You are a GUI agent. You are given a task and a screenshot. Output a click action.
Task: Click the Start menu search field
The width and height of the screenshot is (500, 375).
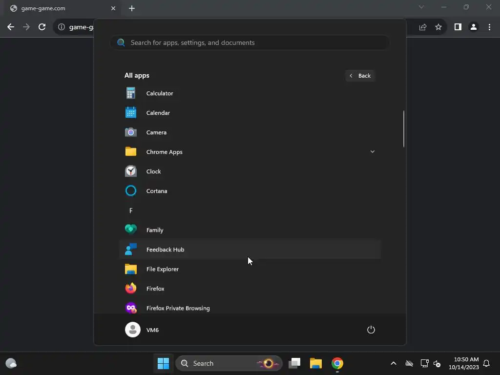(250, 42)
